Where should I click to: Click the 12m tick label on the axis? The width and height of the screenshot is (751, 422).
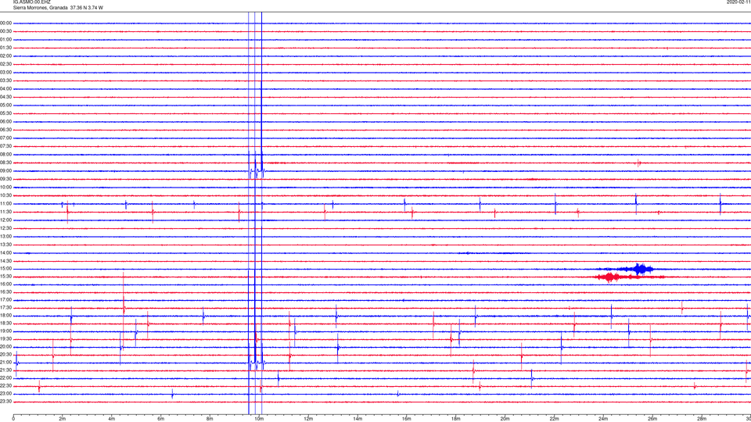pyautogui.click(x=308, y=419)
